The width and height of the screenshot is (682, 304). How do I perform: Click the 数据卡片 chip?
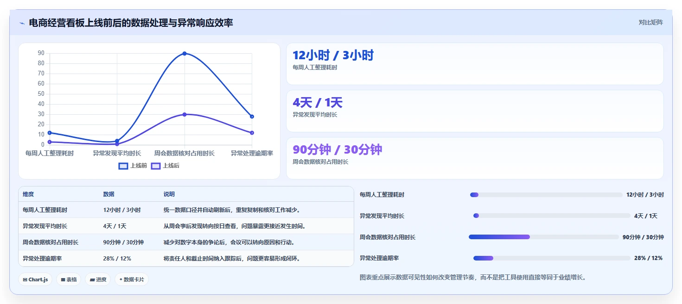[132, 279]
